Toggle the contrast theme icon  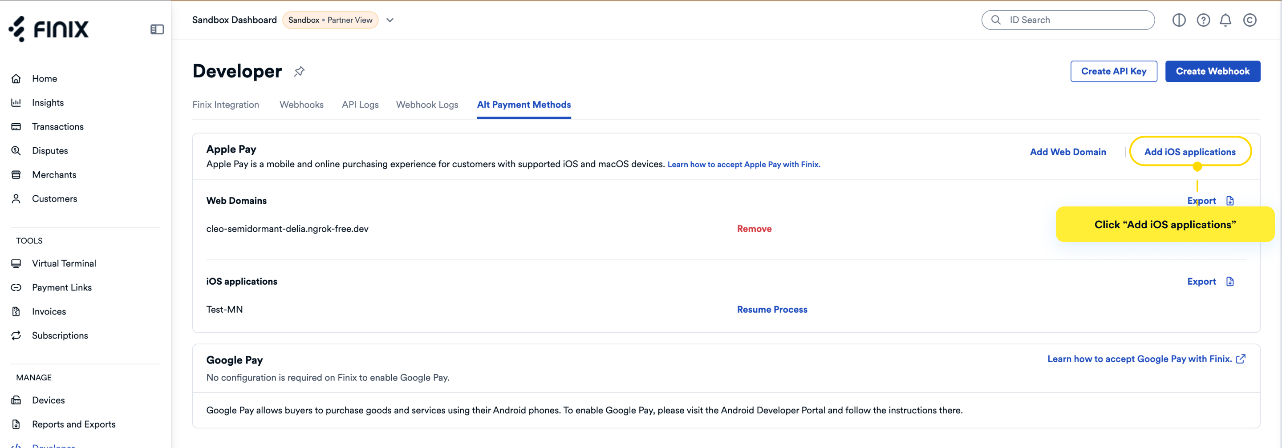tap(1178, 20)
